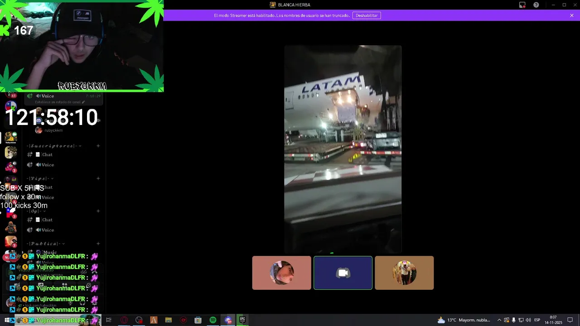The height and width of the screenshot is (326, 580).
Task: Open File Explorer from the taskbar
Action: coord(169,320)
